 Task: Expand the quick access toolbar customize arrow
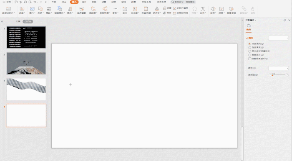(46, 2)
